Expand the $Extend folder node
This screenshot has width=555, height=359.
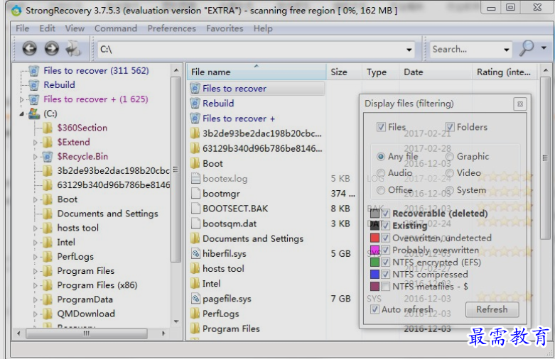[x=35, y=143]
